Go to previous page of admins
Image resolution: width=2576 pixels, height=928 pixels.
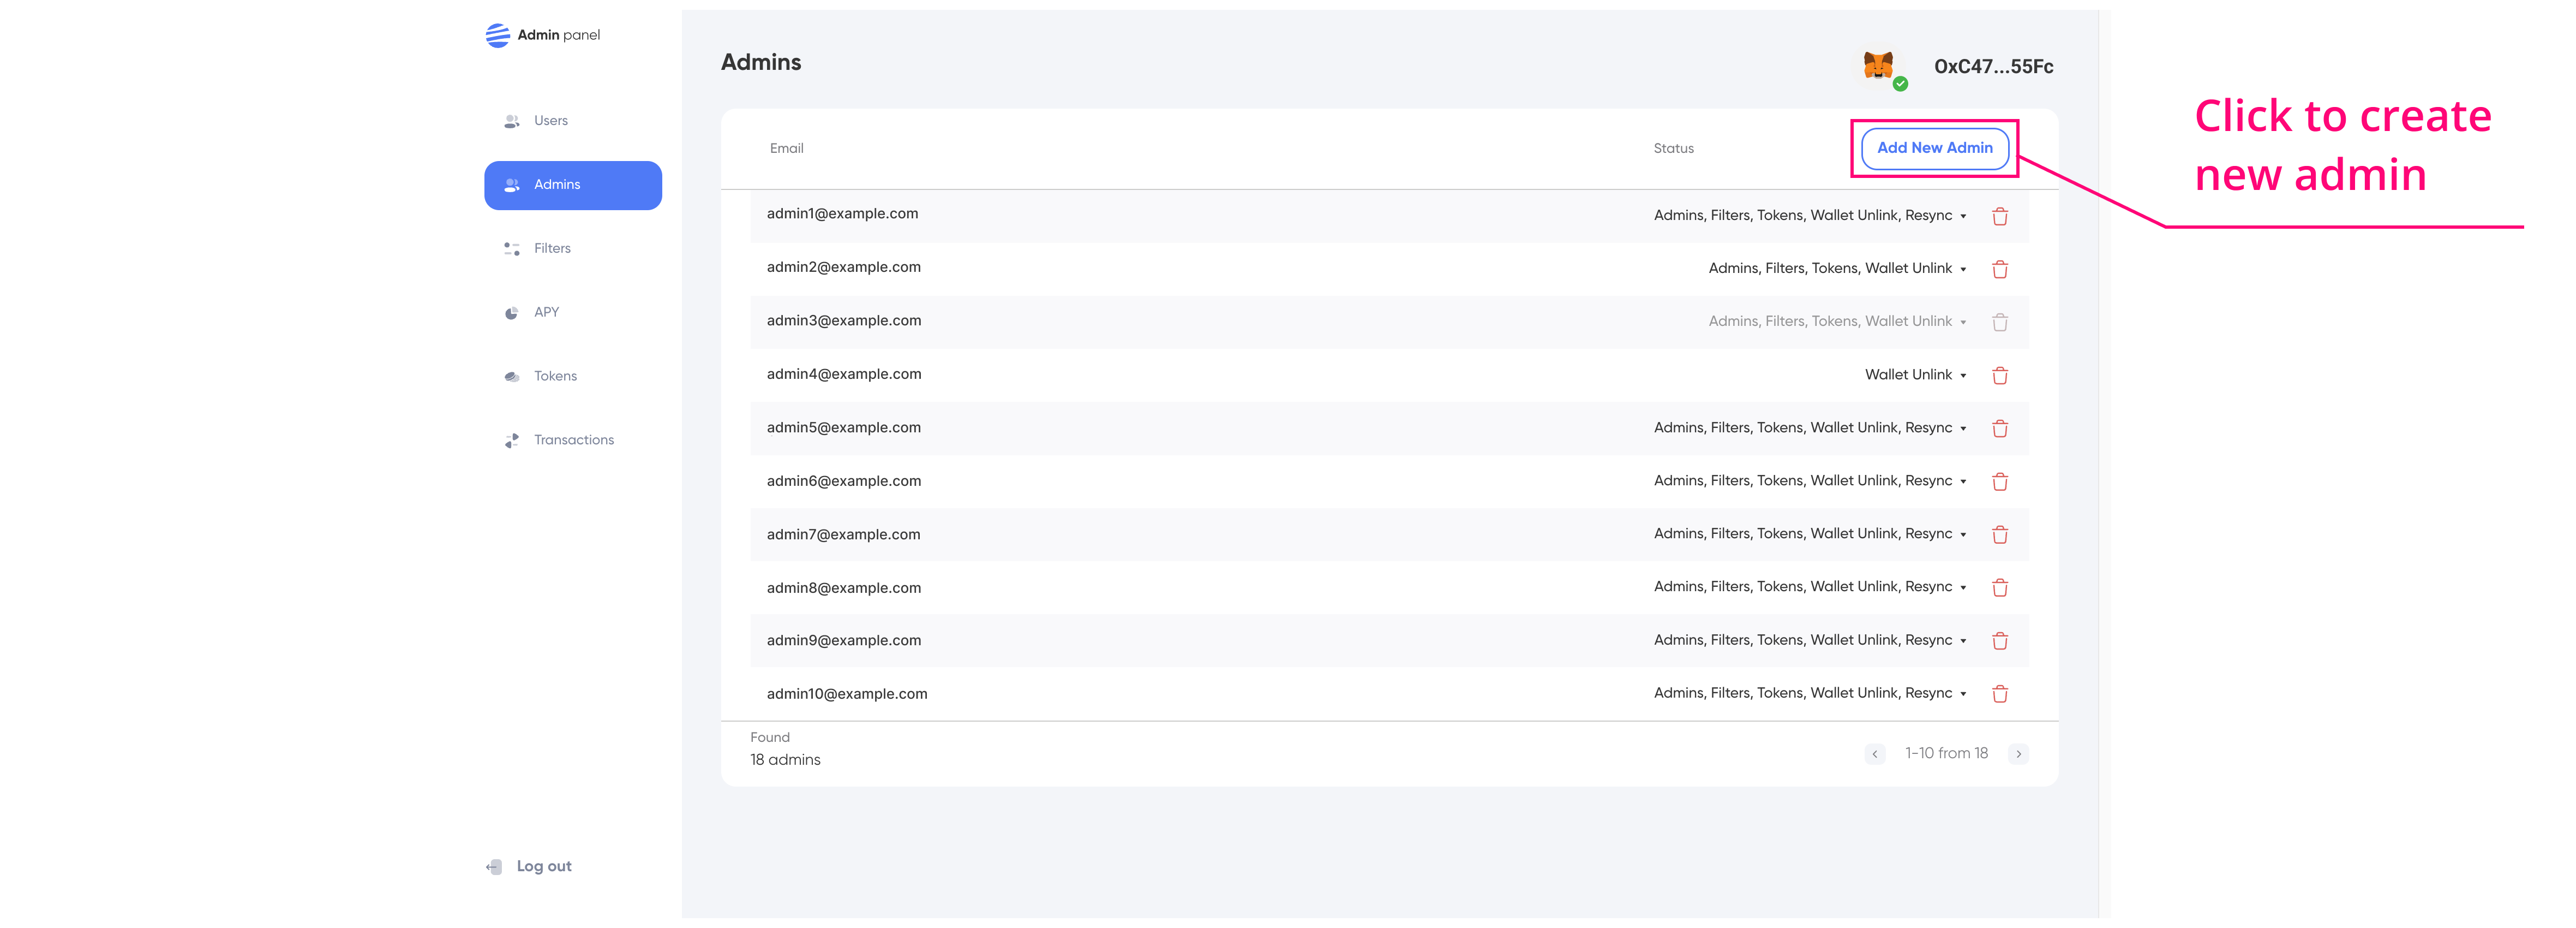click(1875, 754)
